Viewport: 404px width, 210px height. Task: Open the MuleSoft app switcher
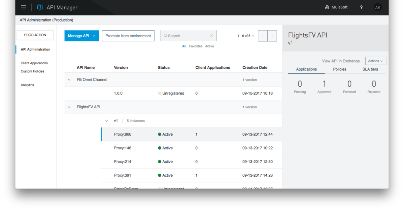(x=336, y=7)
